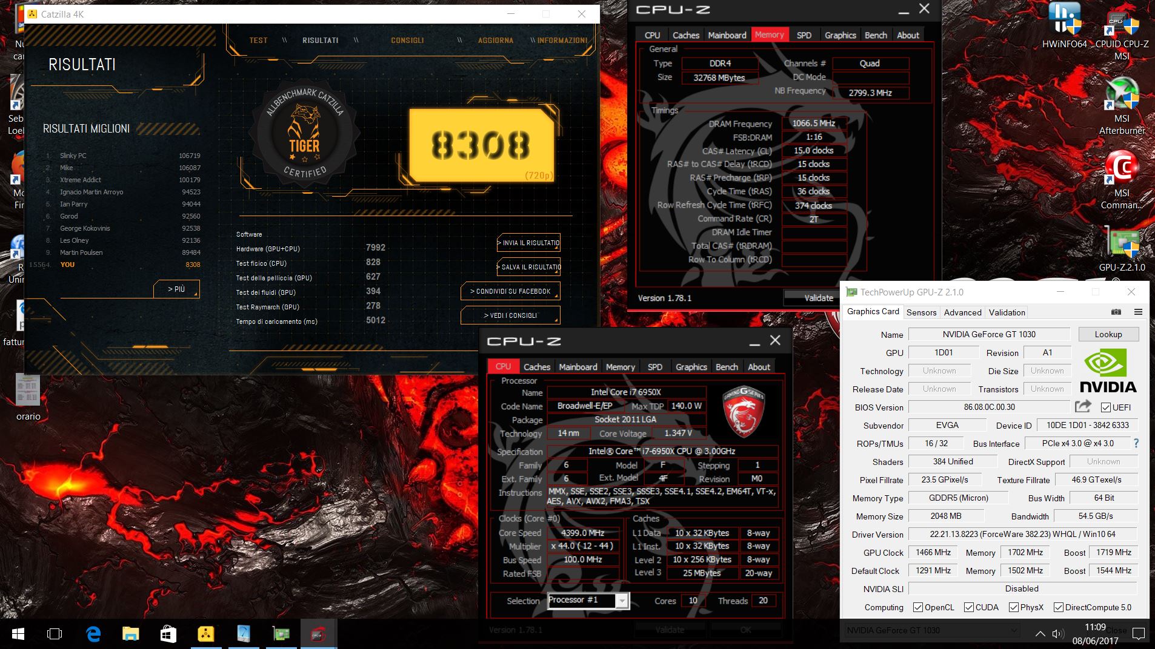The image size is (1155, 649).
Task: Toggle UEFI checkbox in GPU-Z
Action: tap(1106, 407)
